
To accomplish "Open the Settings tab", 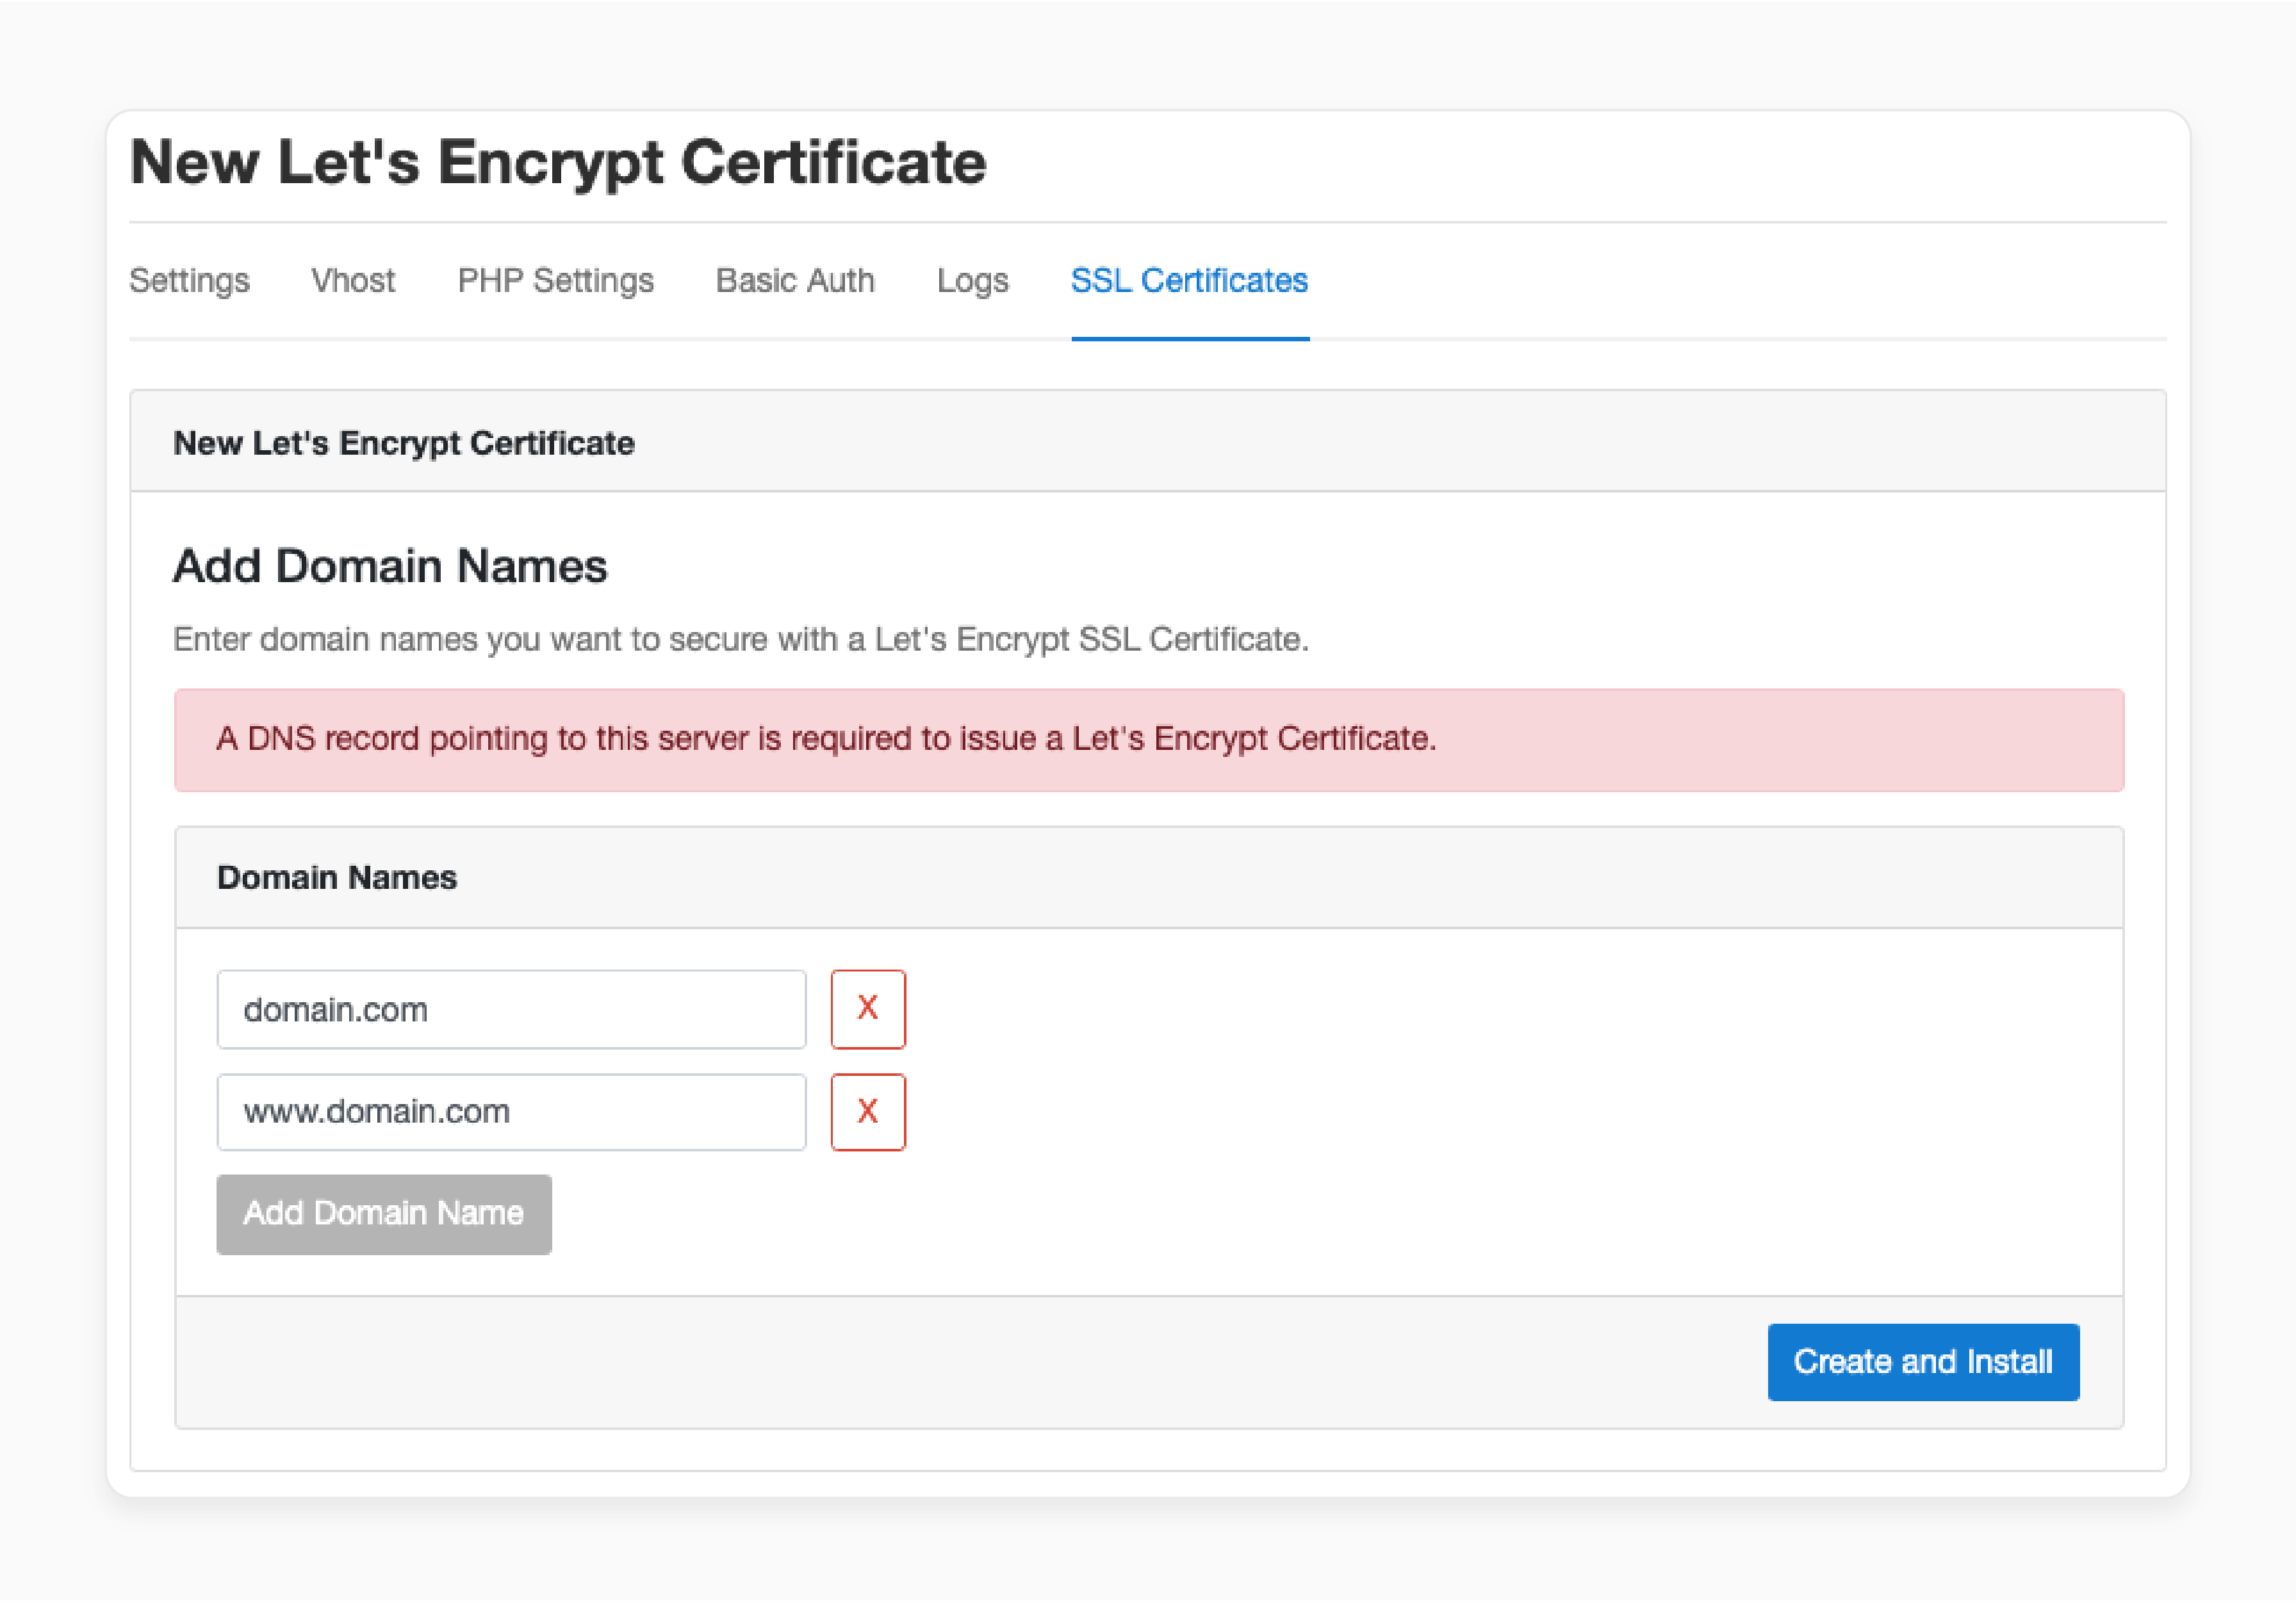I will pyautogui.click(x=189, y=281).
